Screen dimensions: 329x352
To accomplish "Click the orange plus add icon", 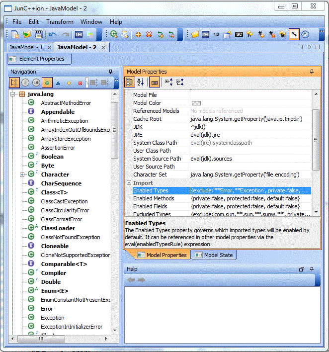I will point(139,34).
